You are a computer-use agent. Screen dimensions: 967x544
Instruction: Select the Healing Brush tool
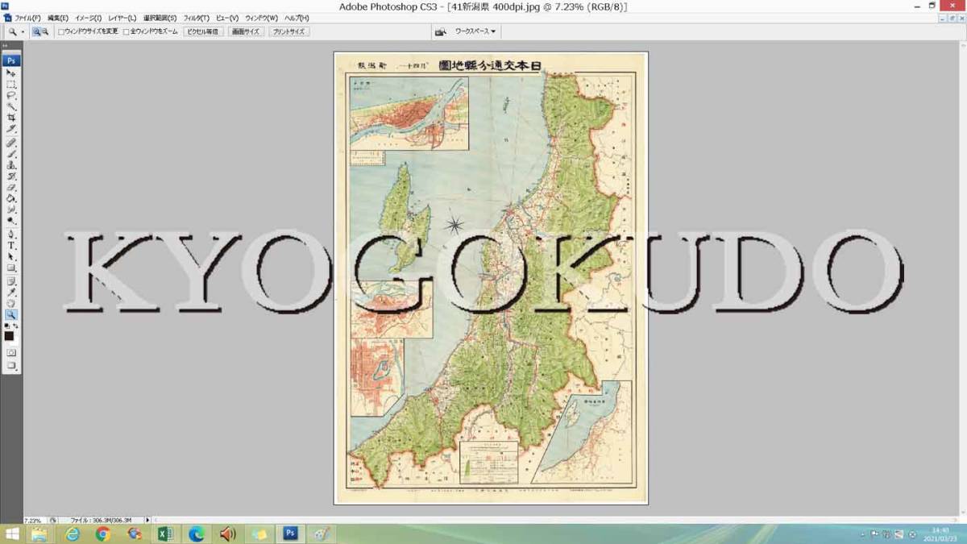click(x=11, y=143)
